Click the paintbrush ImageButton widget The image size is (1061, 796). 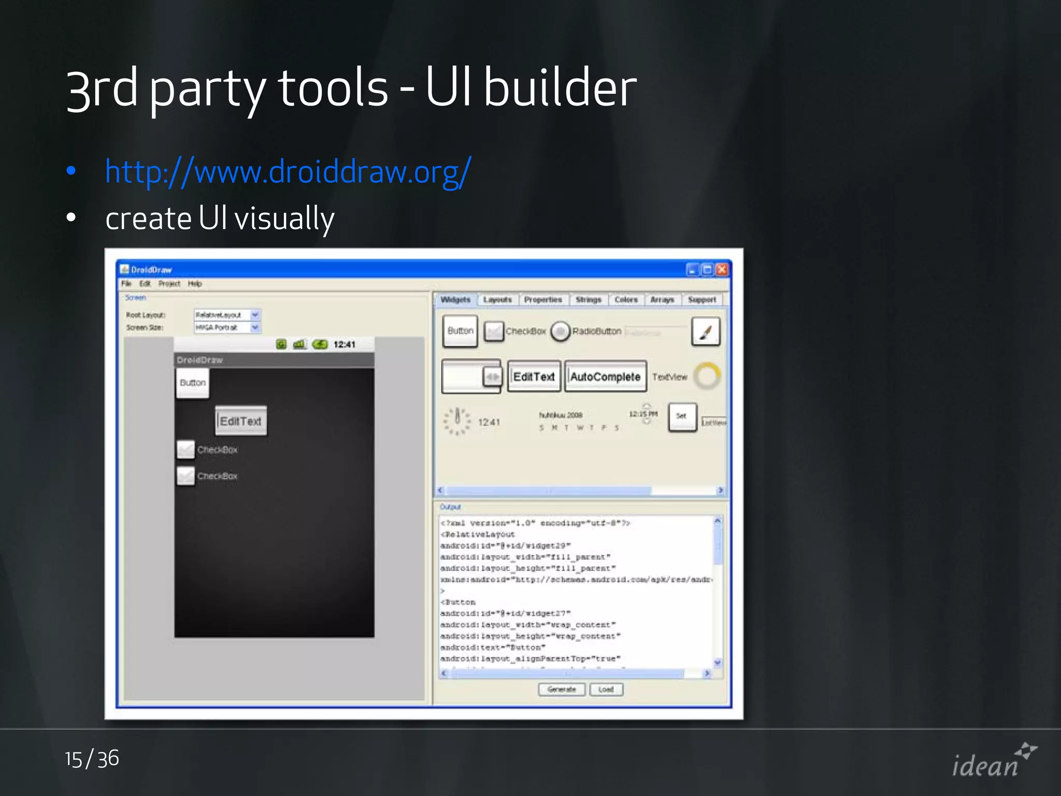706,332
